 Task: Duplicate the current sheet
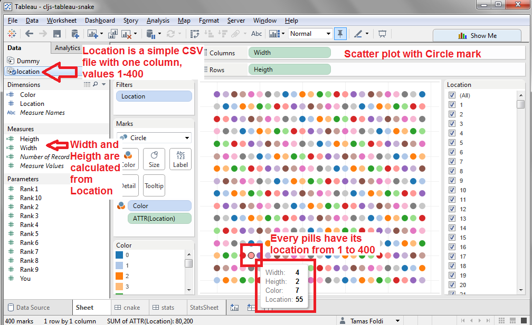(x=112, y=34)
